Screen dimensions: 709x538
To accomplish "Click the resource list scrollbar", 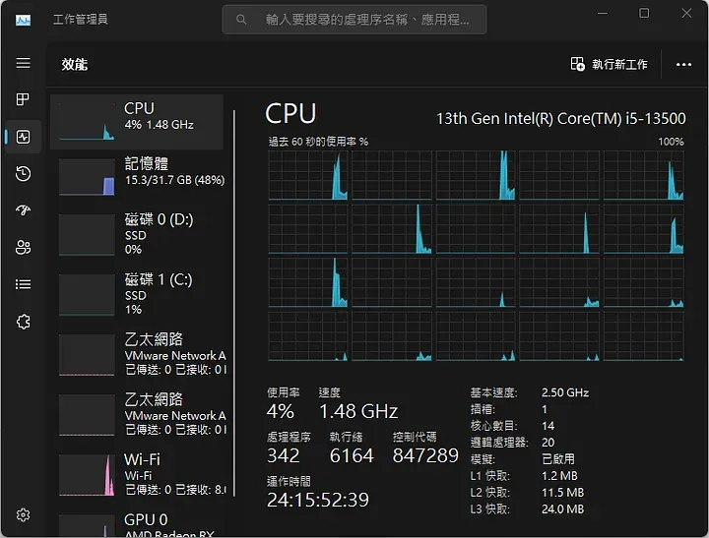I will pyautogui.click(x=234, y=303).
